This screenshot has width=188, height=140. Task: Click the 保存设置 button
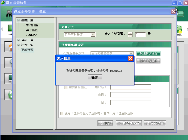[155, 123]
